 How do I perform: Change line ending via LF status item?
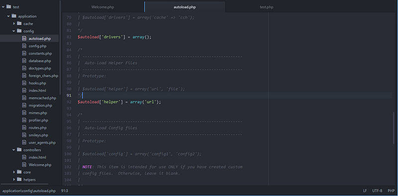[365, 191]
